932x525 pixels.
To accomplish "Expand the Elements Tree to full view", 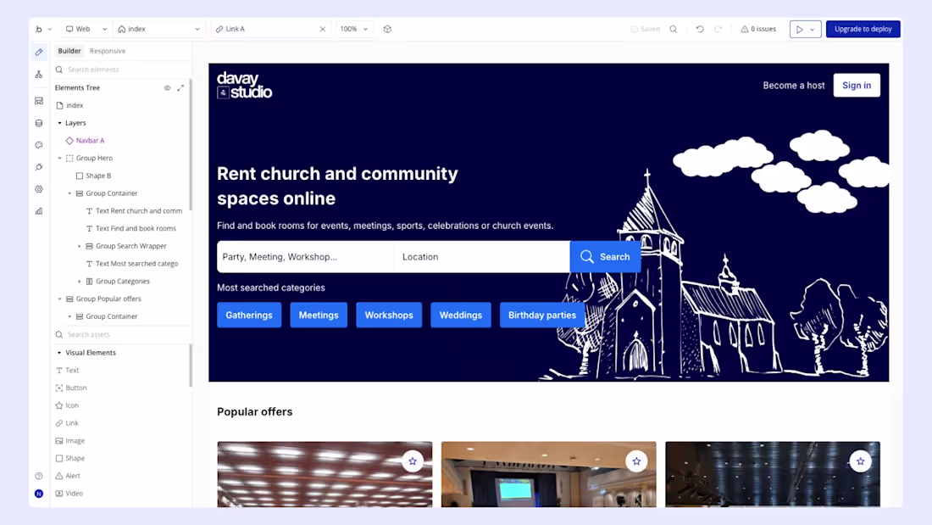I will point(180,87).
